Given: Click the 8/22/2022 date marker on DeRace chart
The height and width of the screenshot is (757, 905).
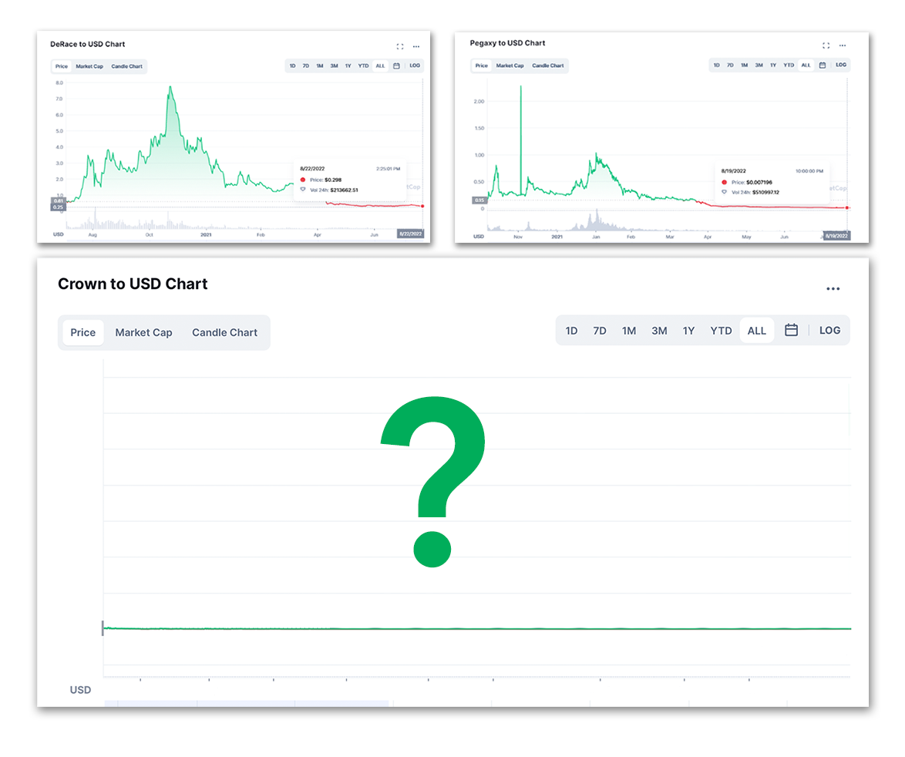Looking at the screenshot, I should click(x=410, y=234).
